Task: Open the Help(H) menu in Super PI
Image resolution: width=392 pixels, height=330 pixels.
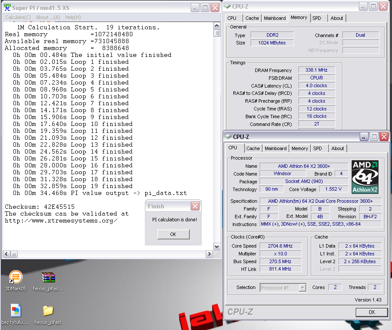Action: click(x=73, y=17)
